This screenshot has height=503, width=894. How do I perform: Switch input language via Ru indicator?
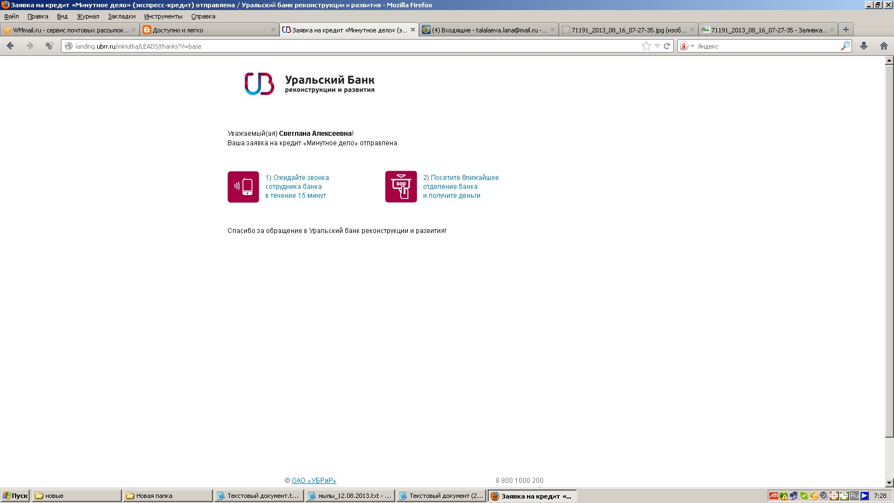[854, 496]
